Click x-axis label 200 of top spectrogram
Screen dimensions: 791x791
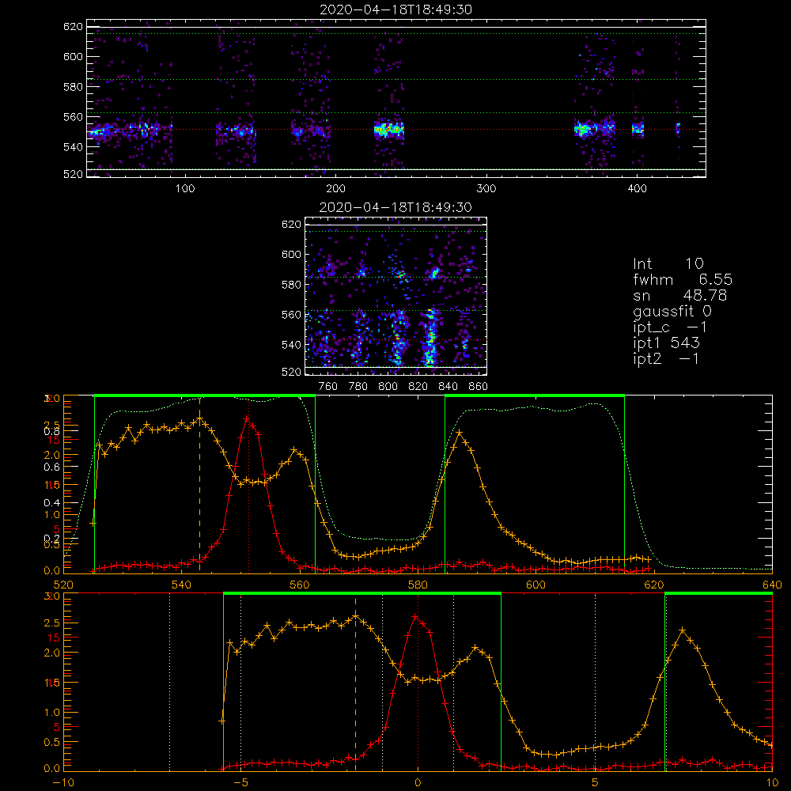point(336,189)
